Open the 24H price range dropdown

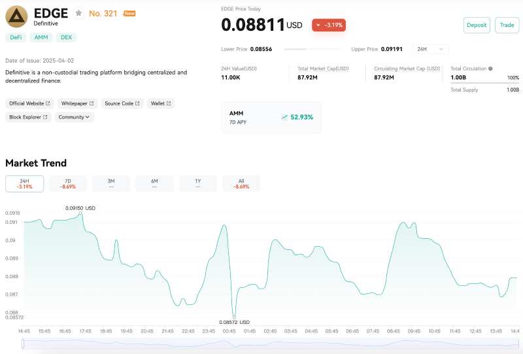tap(430, 49)
